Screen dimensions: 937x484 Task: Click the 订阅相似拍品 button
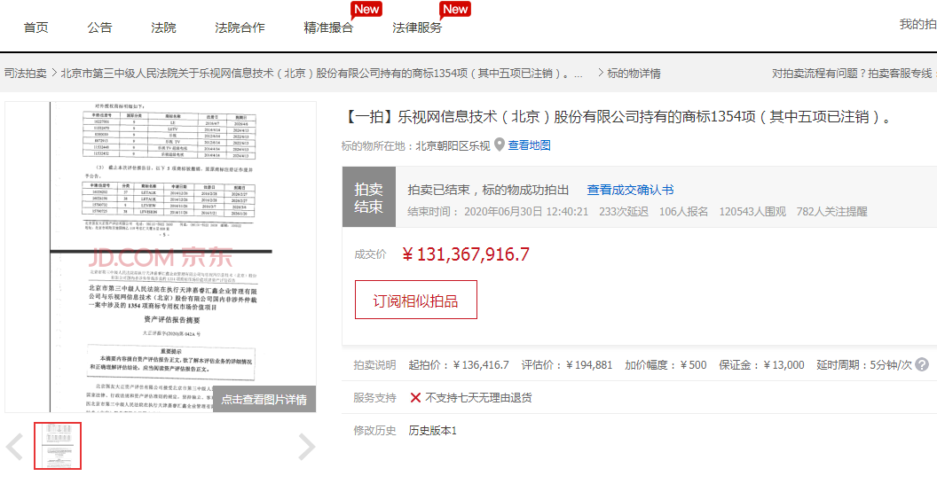click(x=416, y=300)
